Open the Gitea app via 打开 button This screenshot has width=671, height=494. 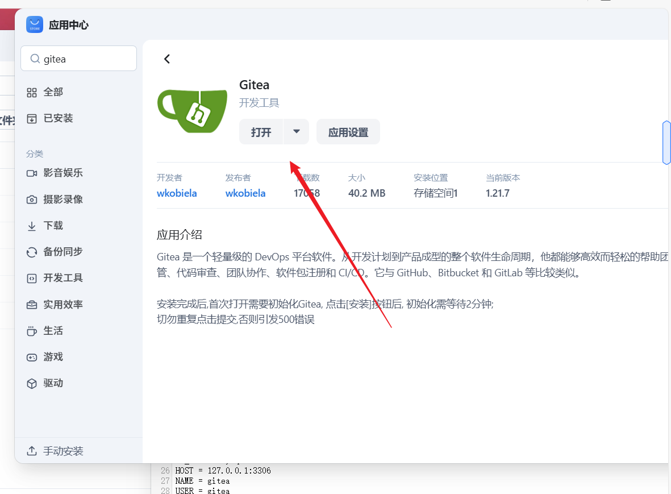click(261, 132)
